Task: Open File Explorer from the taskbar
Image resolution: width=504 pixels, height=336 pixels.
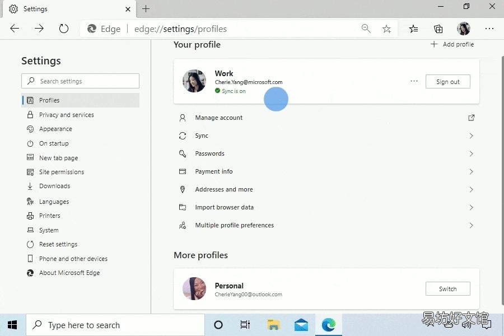Action: click(273, 325)
